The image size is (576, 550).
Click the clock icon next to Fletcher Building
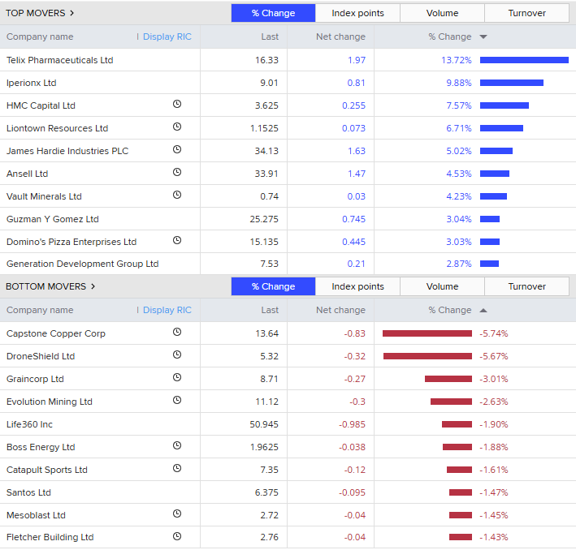pos(177,537)
